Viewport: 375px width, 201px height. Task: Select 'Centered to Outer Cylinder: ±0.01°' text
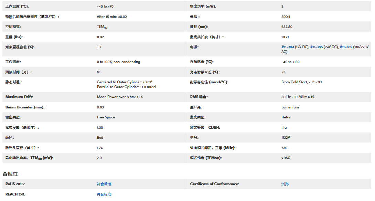click(124, 82)
